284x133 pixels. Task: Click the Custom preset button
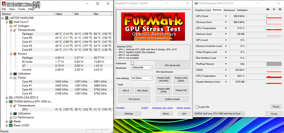tap(172, 99)
